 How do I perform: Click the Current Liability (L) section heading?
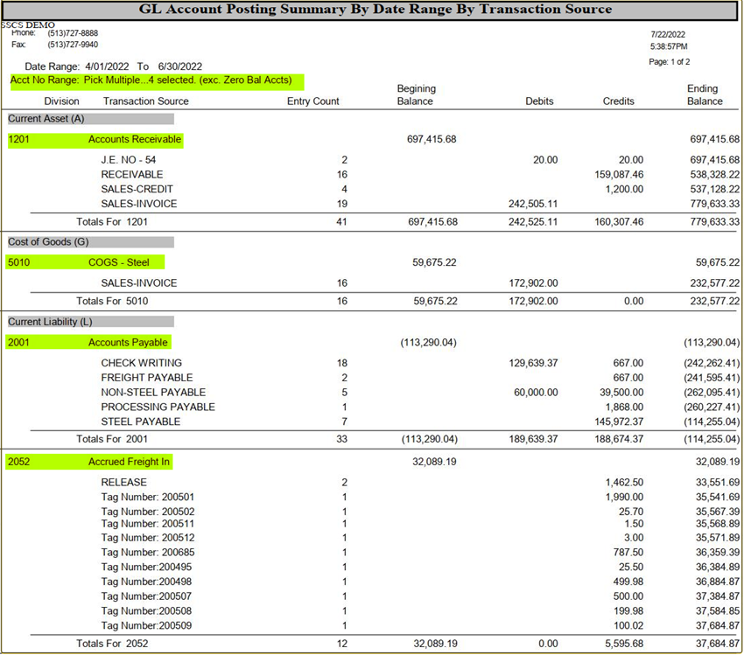(x=51, y=322)
